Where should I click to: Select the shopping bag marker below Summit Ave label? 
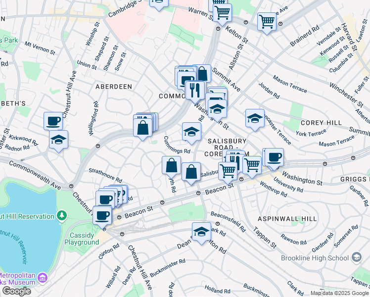point(202,73)
